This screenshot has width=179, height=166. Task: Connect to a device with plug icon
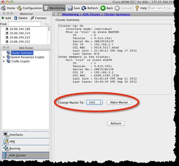pos(32,18)
